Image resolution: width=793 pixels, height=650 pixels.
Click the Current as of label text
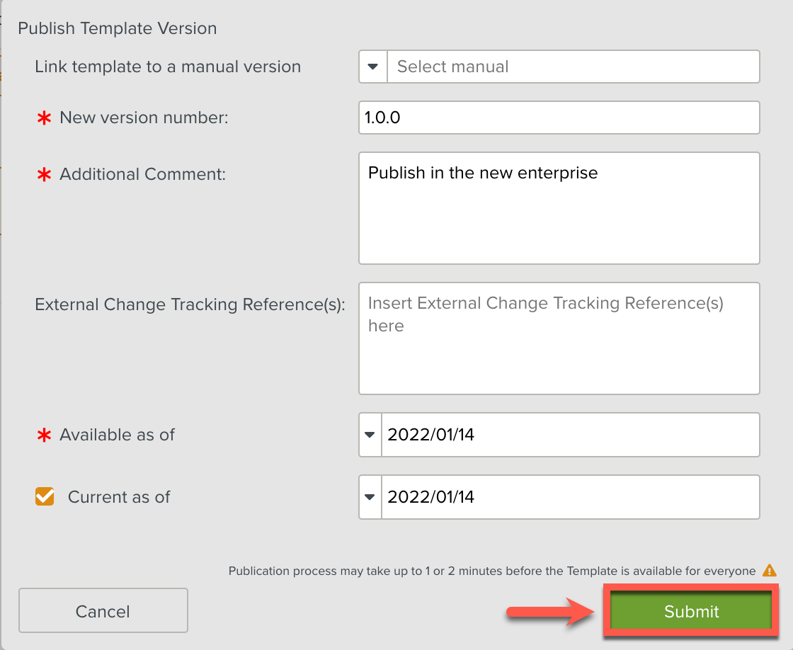coord(119,497)
